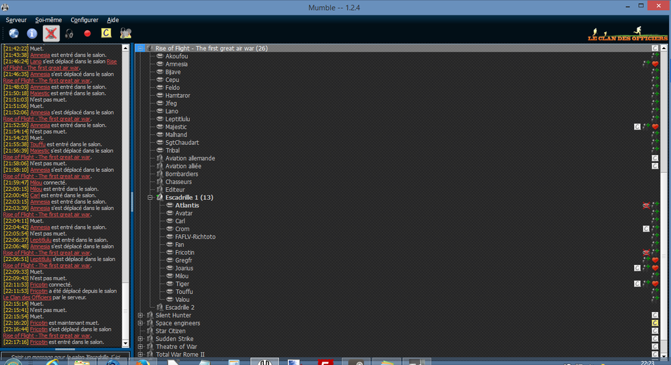Select the Editeur channel
Image resolution: width=671 pixels, height=365 pixels.
pos(175,190)
